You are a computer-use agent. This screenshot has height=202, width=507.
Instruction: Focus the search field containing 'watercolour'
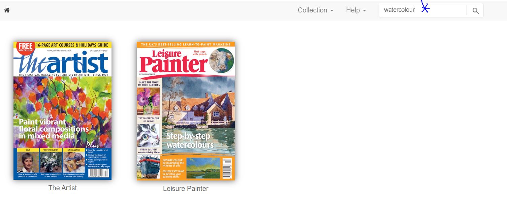(423, 10)
